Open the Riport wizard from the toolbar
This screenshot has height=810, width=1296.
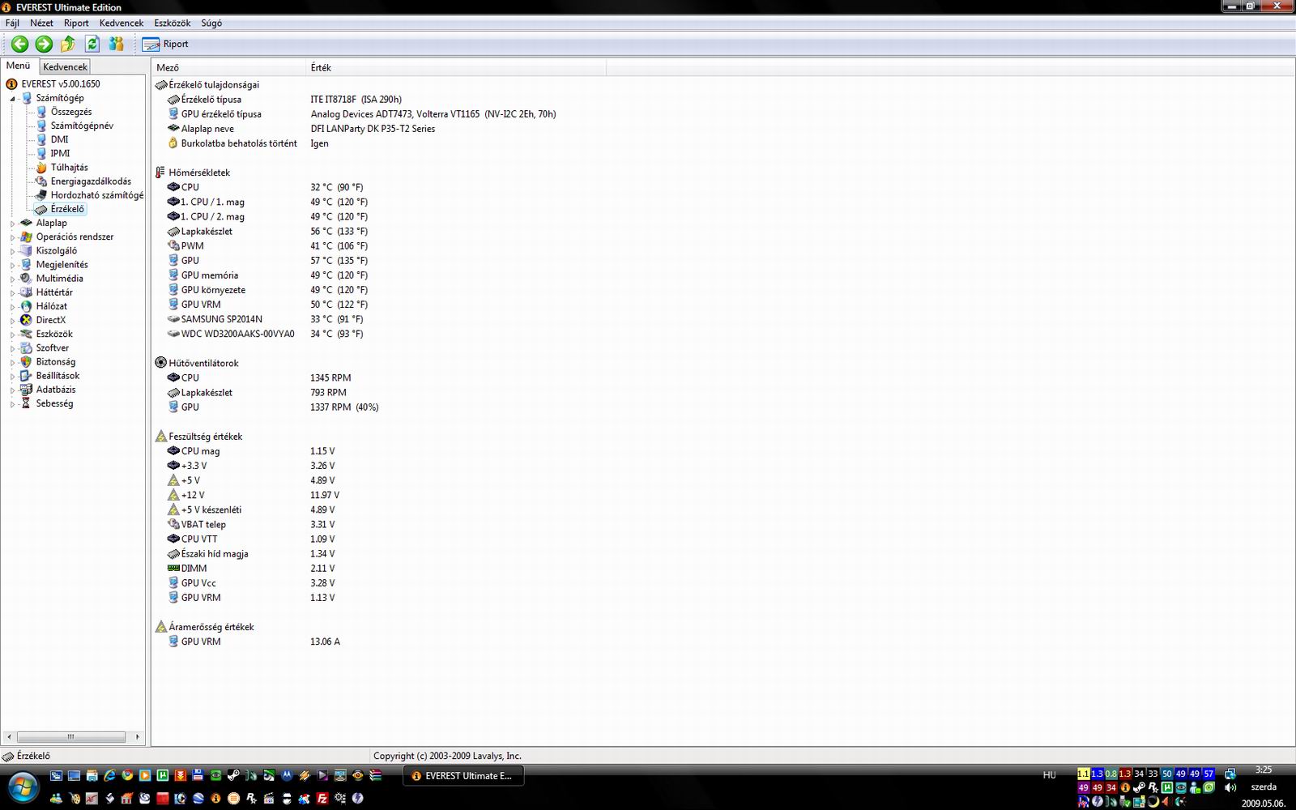coord(165,44)
